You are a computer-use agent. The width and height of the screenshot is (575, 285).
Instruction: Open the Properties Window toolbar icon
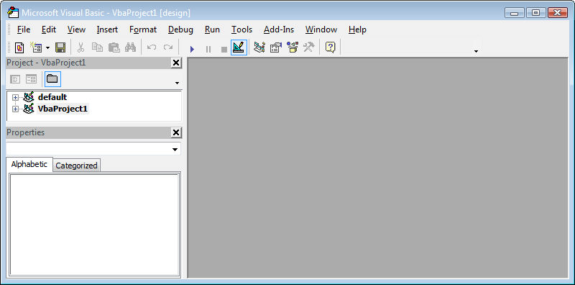point(276,47)
